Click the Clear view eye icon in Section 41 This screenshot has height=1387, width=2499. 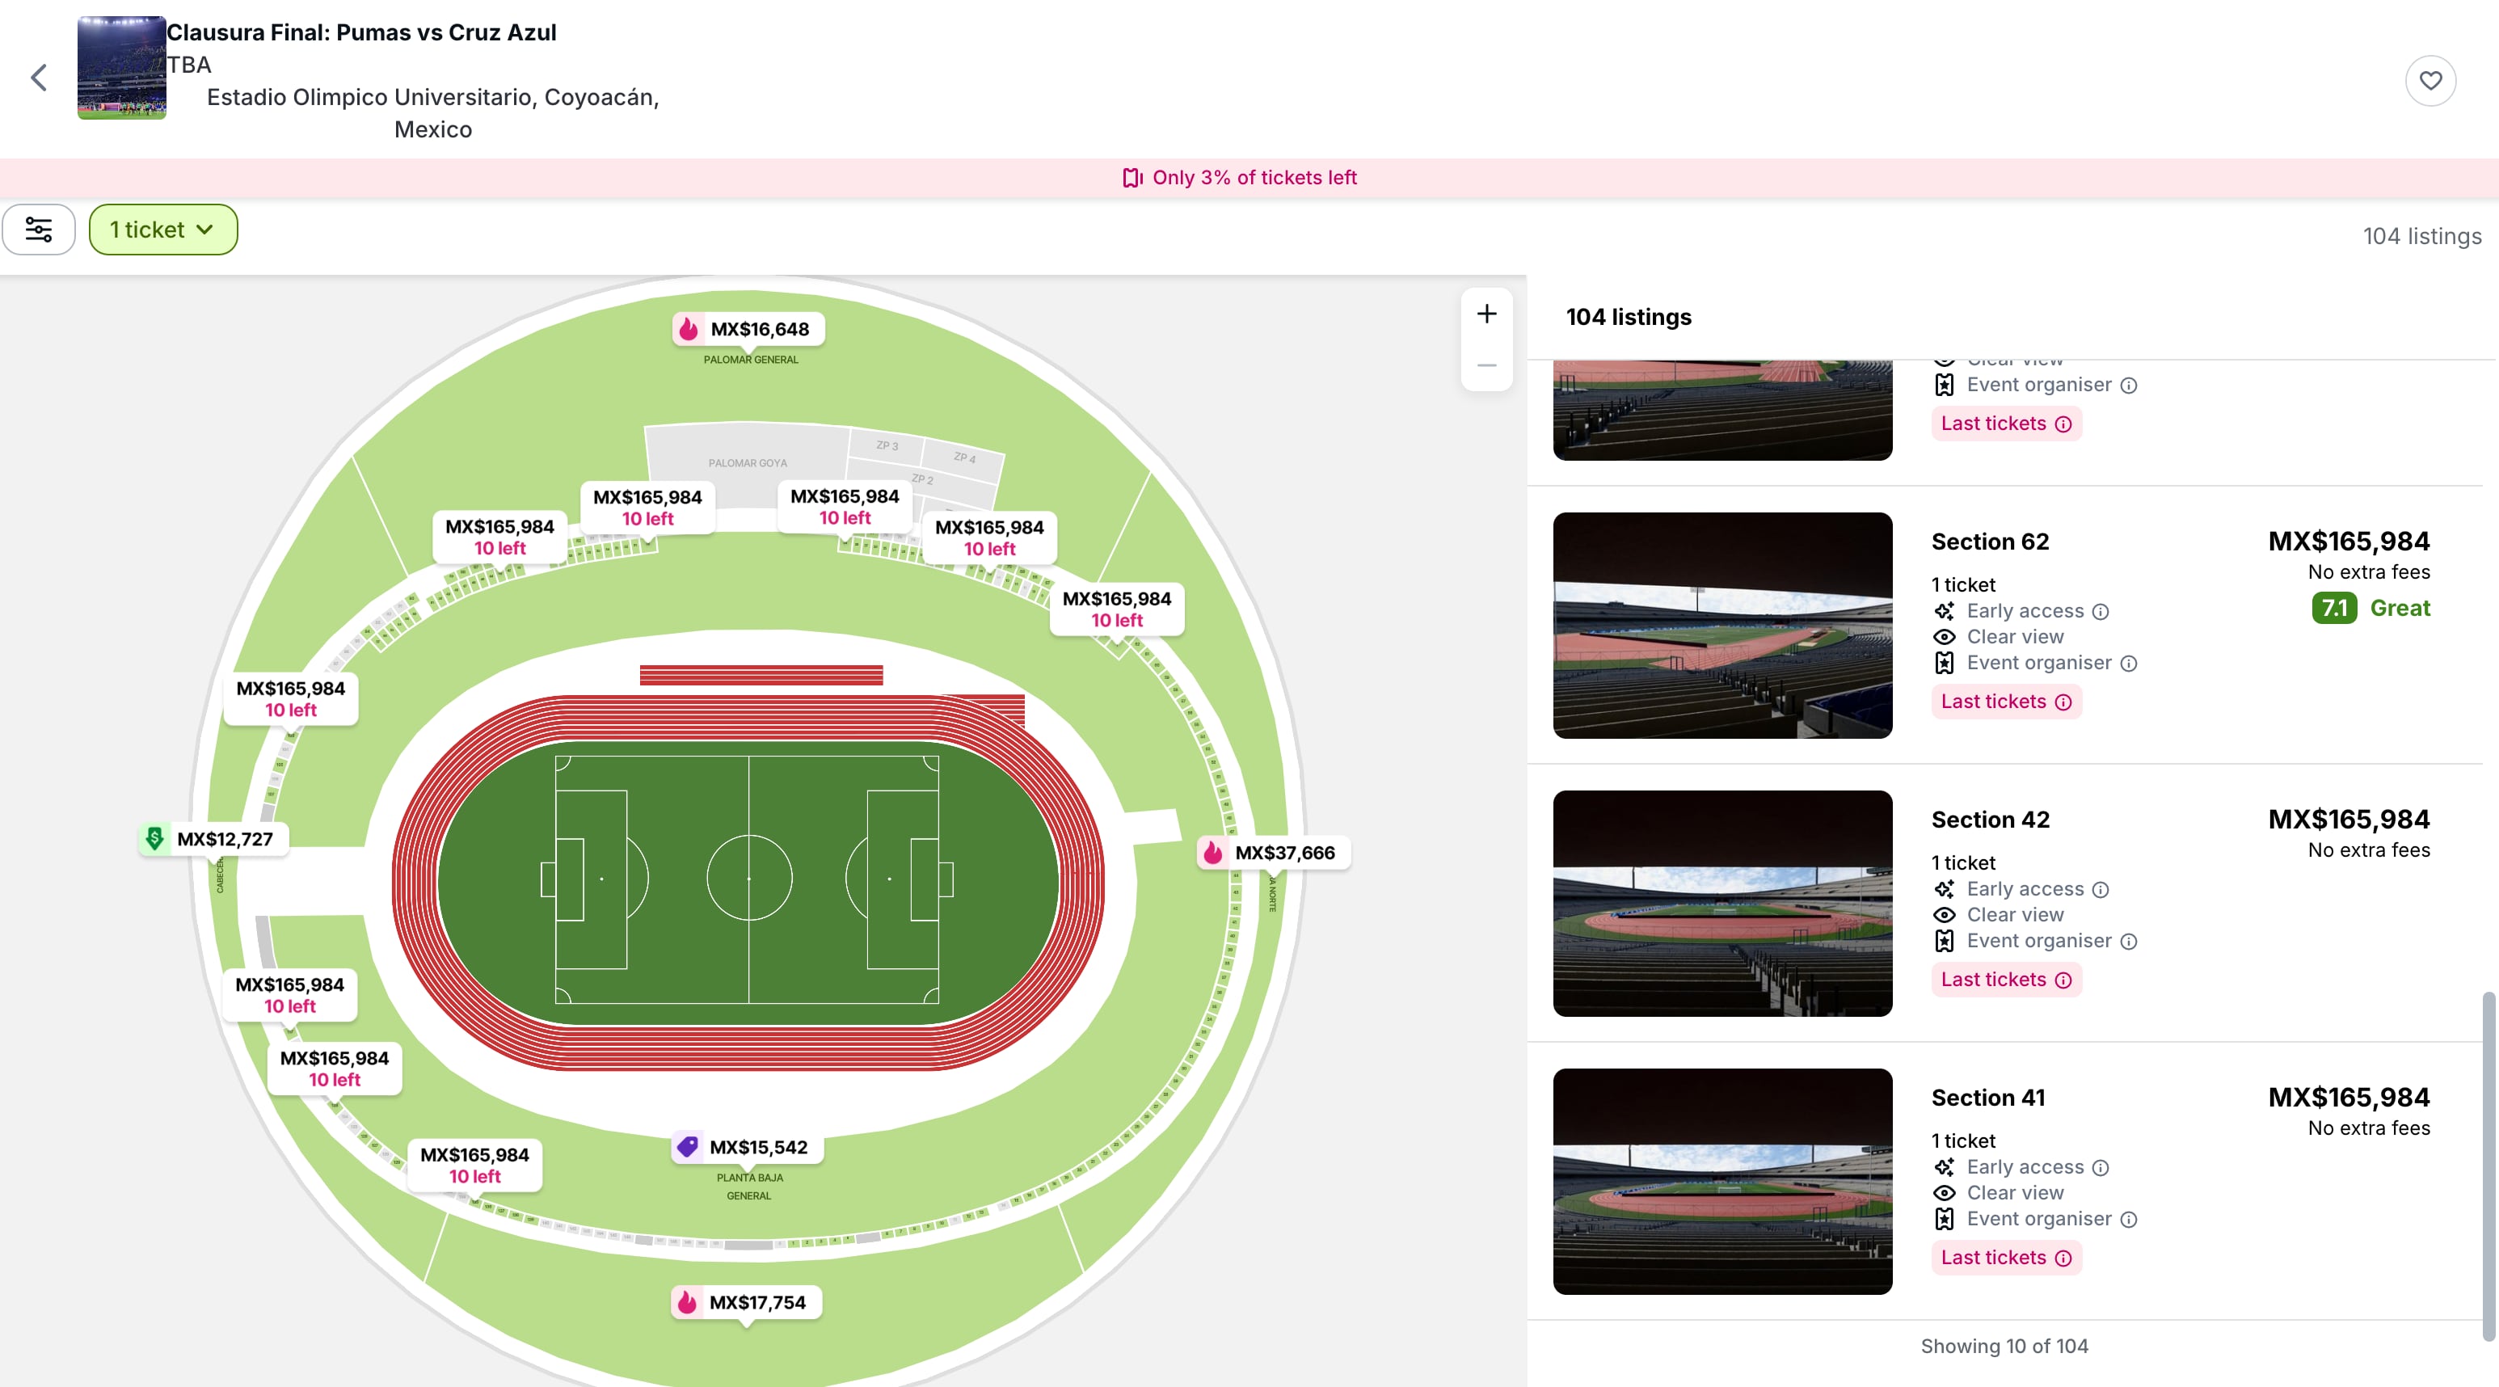1944,1194
